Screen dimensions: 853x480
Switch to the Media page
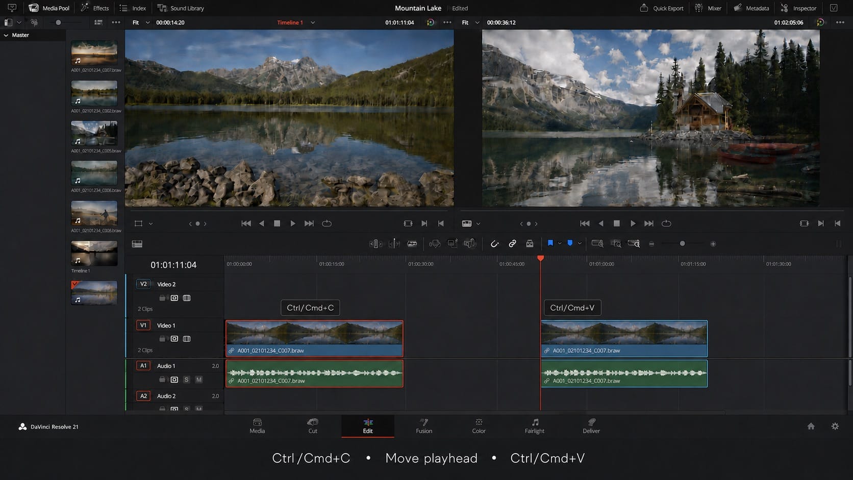tap(257, 426)
